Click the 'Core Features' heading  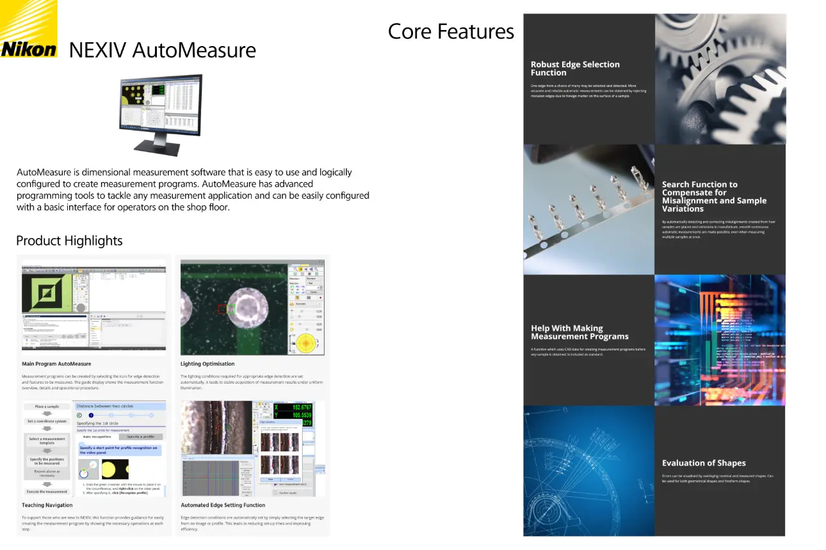451,31
